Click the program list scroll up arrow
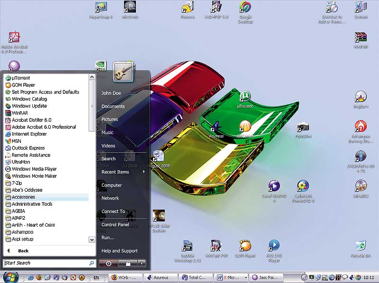The image size is (379, 283). [x=92, y=77]
